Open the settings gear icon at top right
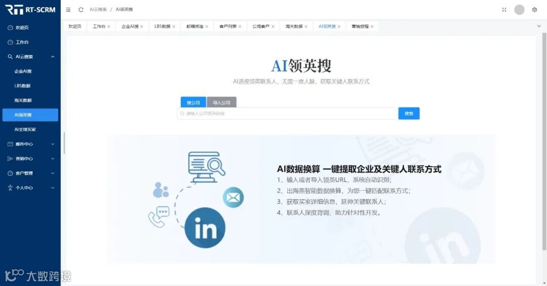Image resolution: width=547 pixels, height=286 pixels. [534, 10]
